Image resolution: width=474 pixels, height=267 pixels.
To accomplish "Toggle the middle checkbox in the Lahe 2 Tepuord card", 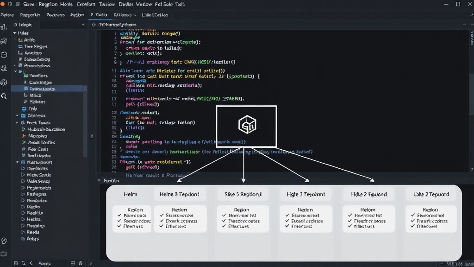I will pyautogui.click(x=413, y=221).
